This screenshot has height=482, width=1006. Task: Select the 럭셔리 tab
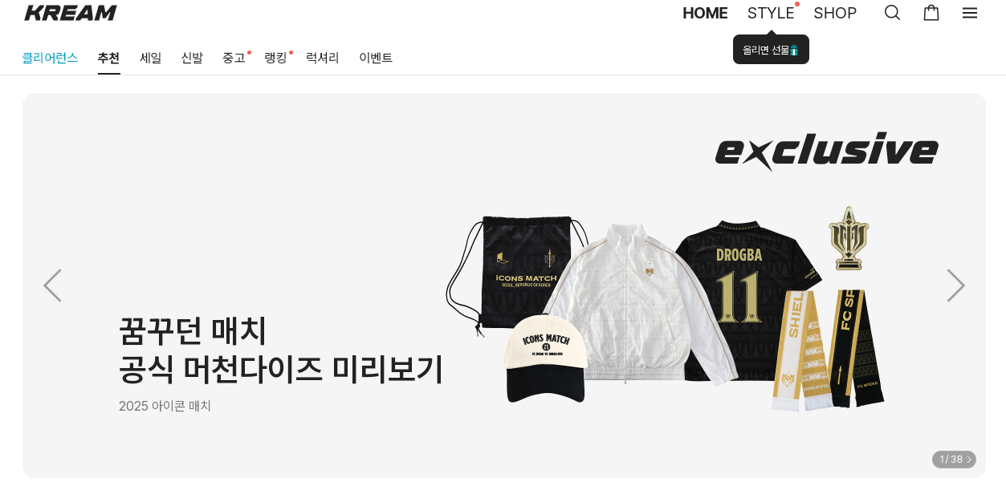click(323, 58)
